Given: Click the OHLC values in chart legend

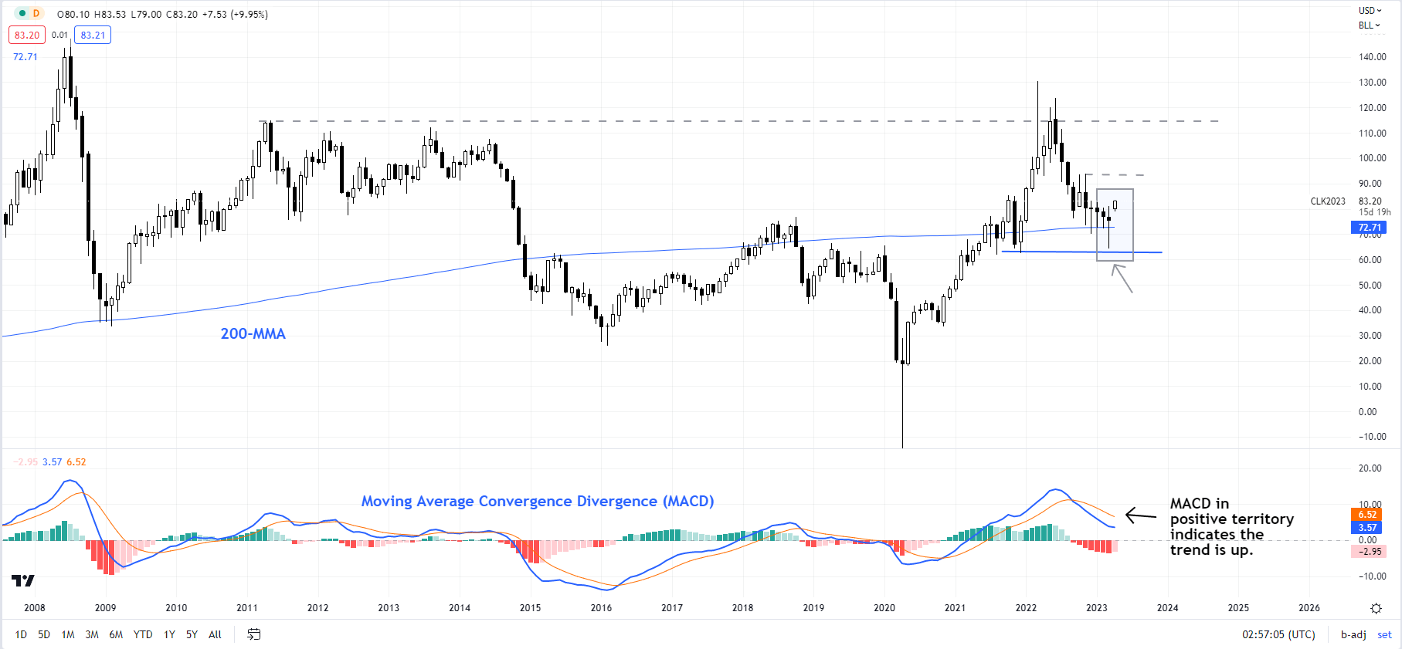Looking at the screenshot, I should (x=162, y=14).
